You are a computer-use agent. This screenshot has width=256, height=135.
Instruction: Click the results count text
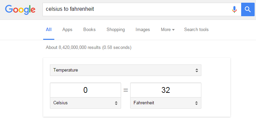(88, 48)
